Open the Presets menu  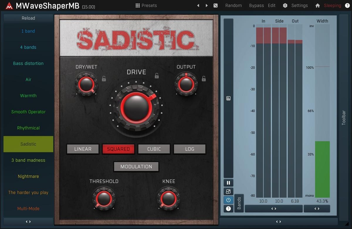[x=146, y=6]
